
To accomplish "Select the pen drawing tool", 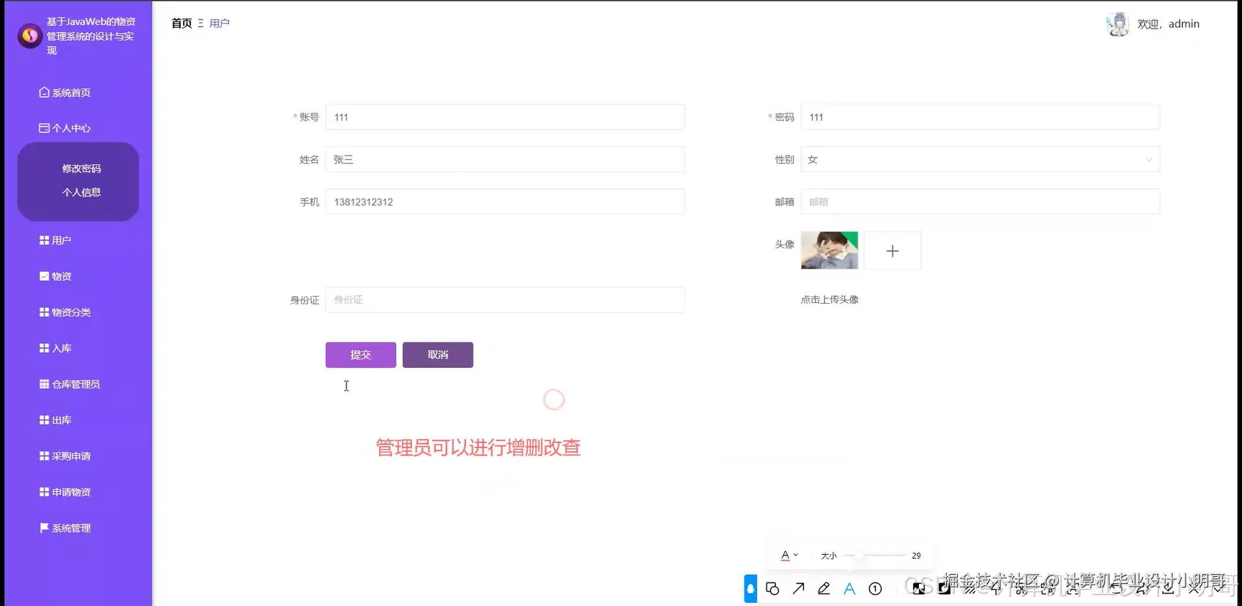I will pyautogui.click(x=823, y=588).
